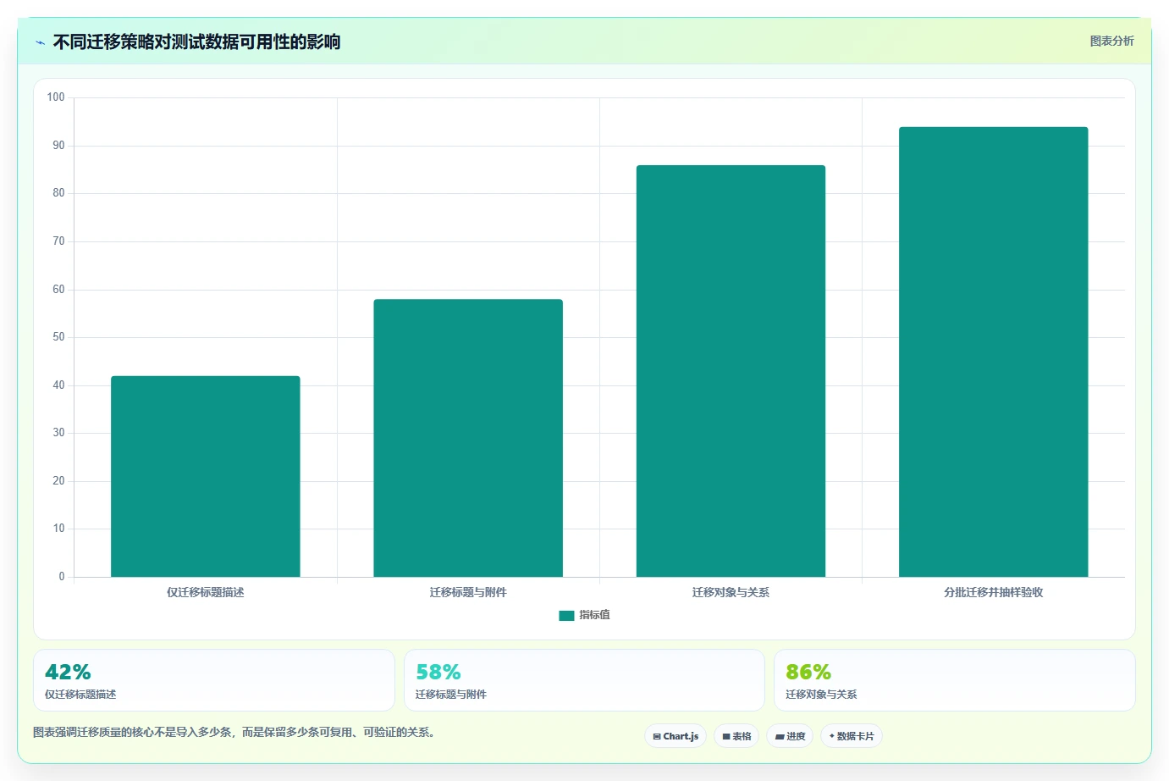The image size is (1169, 781).
Task: Select the 分批迁移并抽样验收 bar
Action: pos(994,352)
